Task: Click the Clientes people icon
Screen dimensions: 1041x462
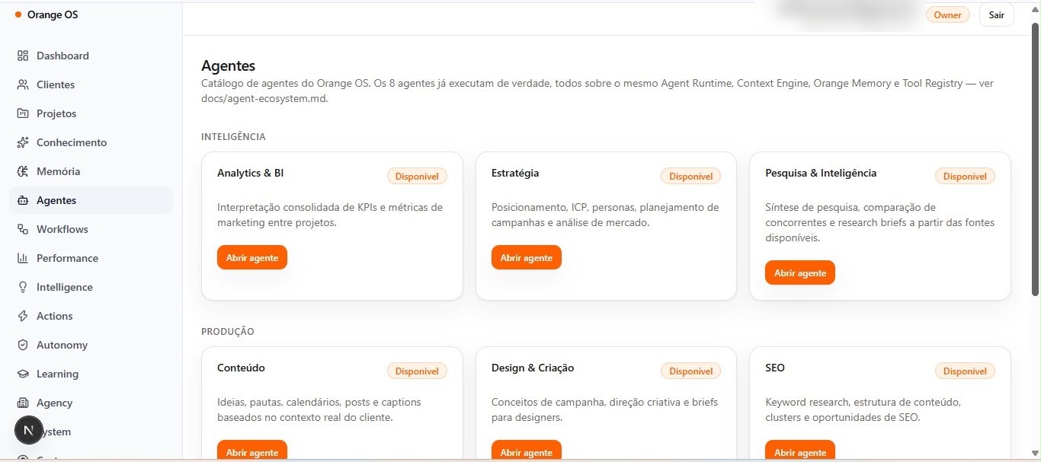Action: tap(23, 84)
